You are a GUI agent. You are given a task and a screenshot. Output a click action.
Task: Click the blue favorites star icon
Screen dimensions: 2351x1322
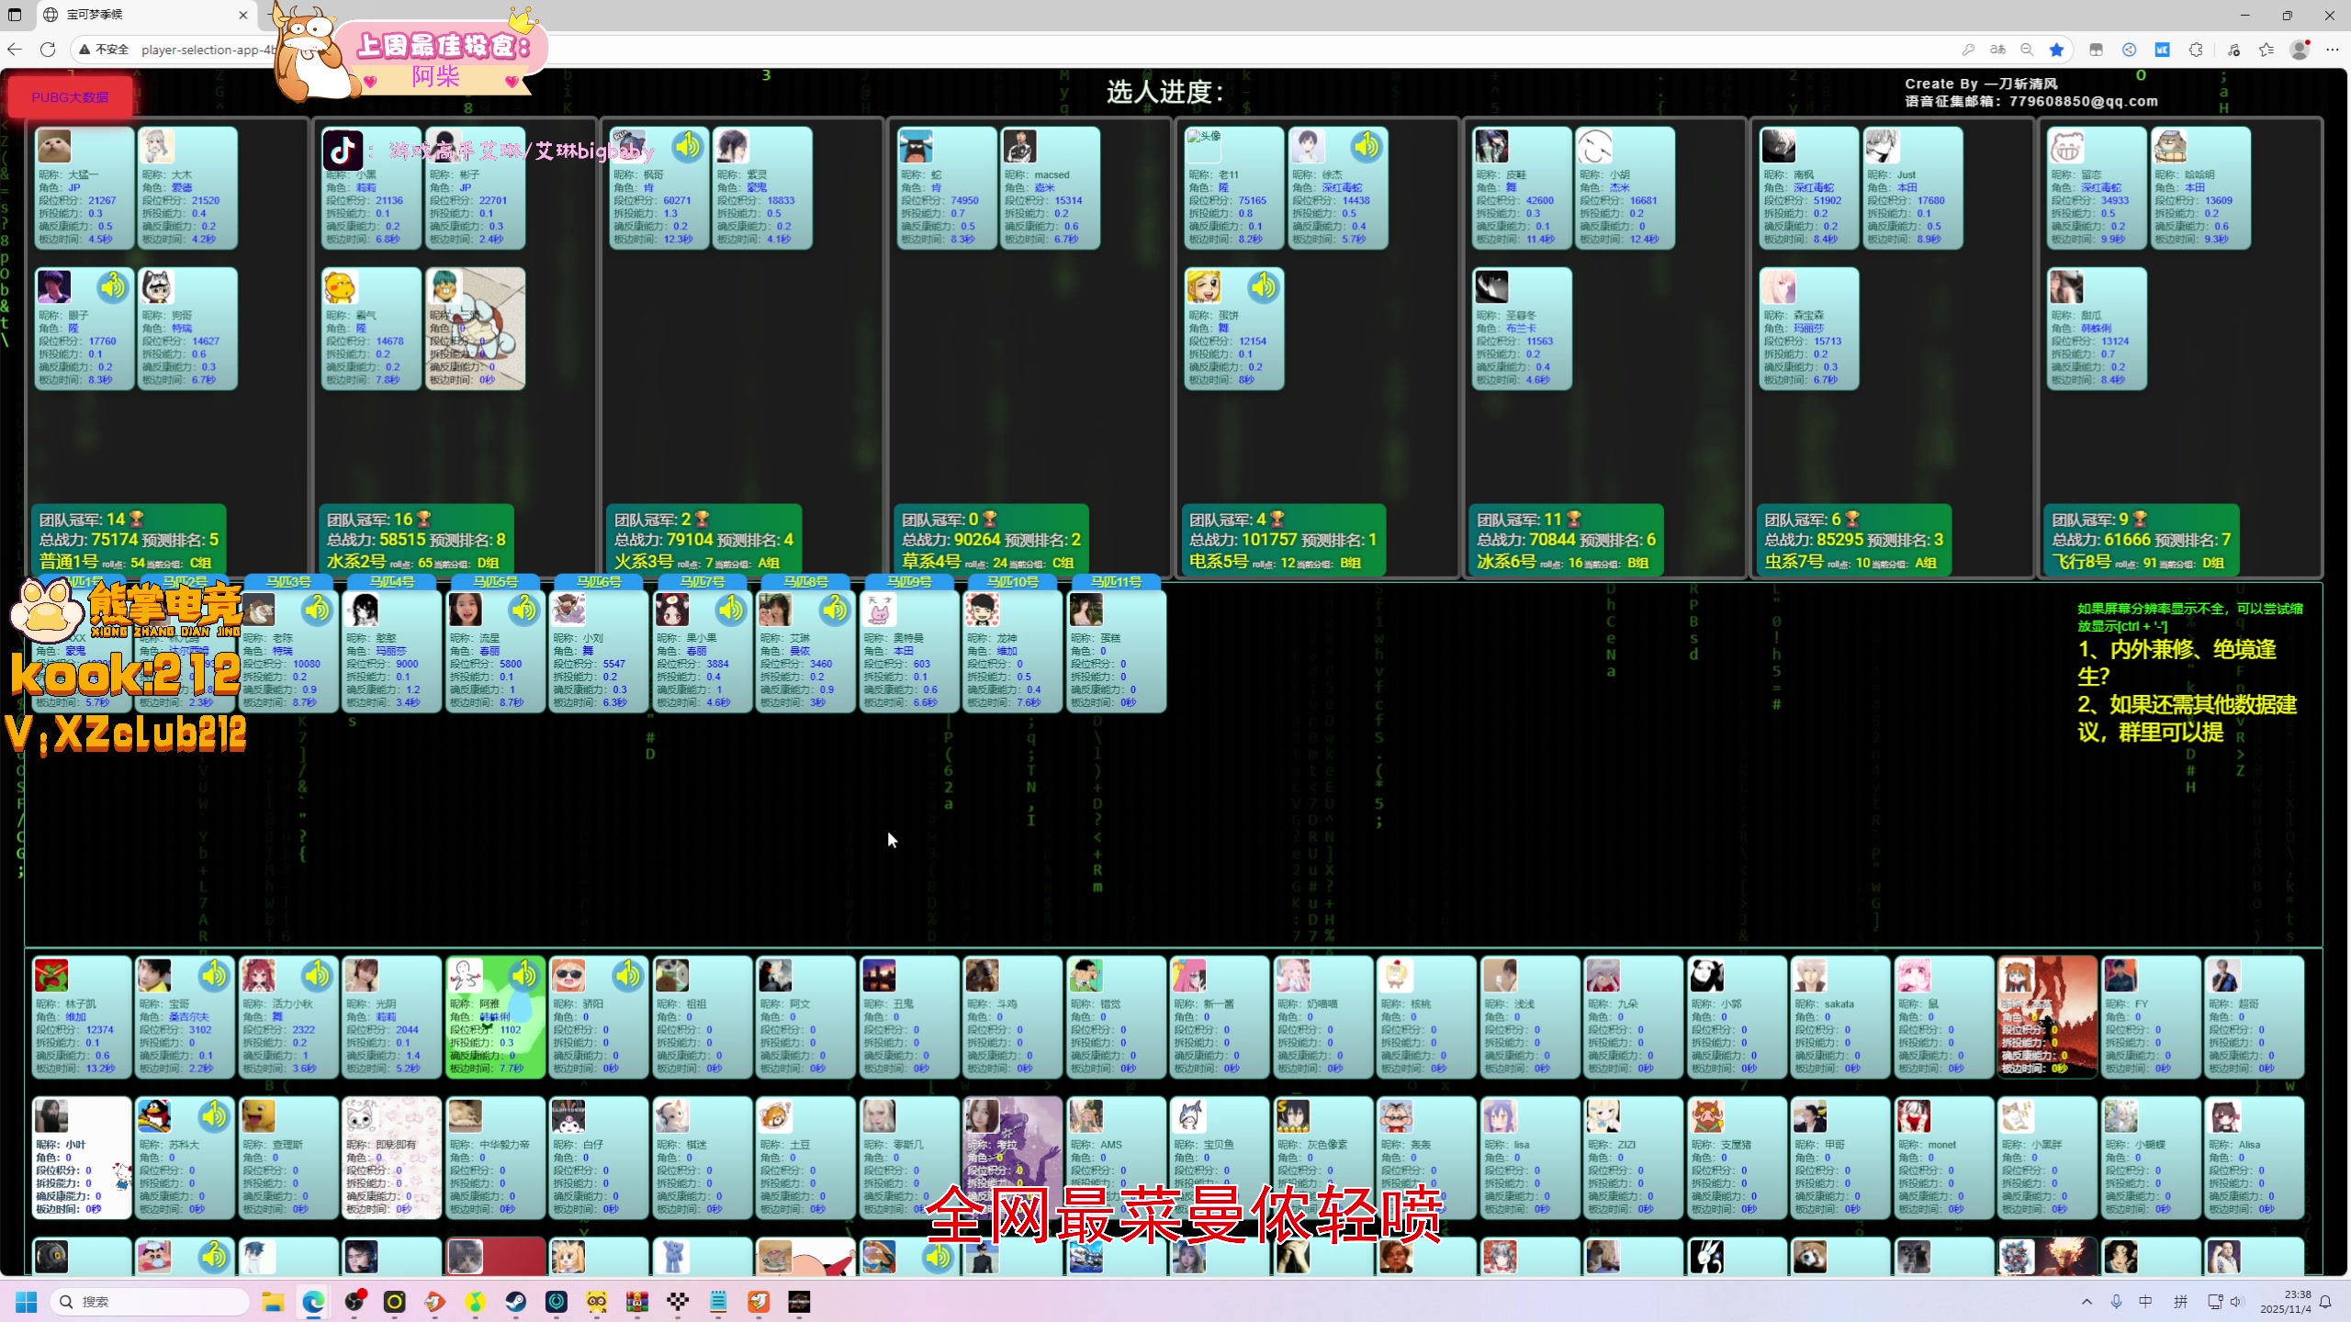(x=2057, y=50)
